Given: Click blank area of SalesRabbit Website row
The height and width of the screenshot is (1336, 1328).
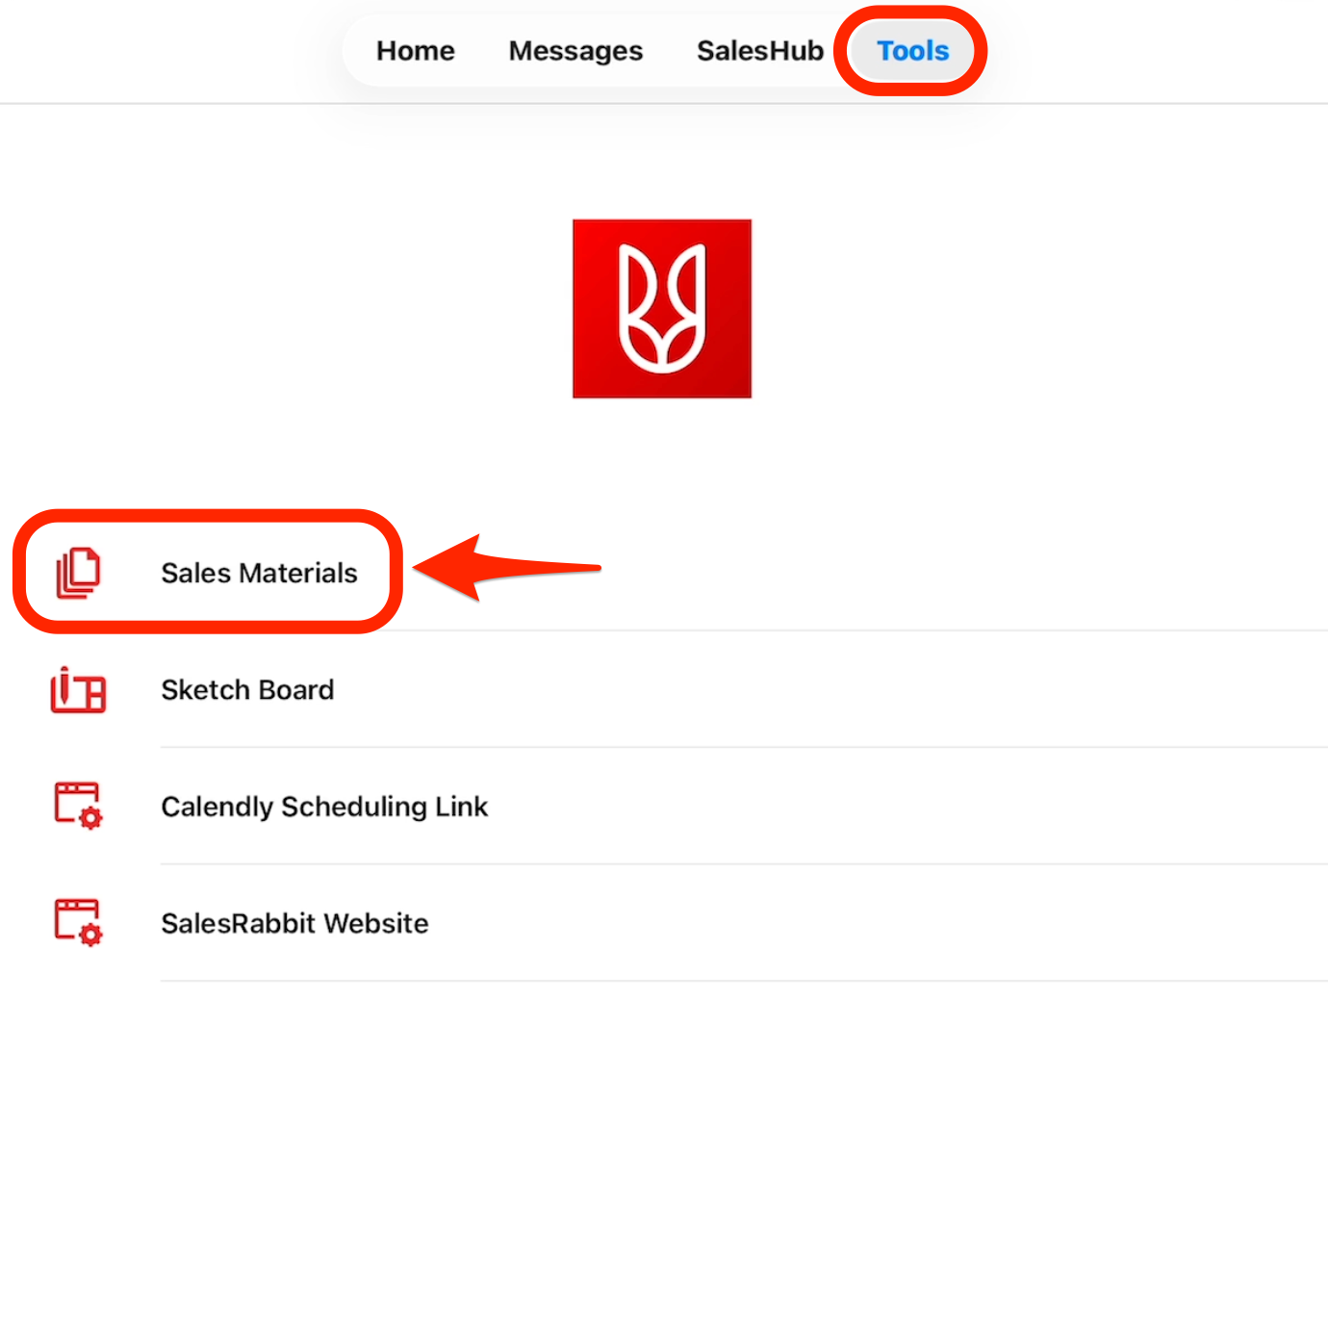Looking at the screenshot, I should [866, 923].
